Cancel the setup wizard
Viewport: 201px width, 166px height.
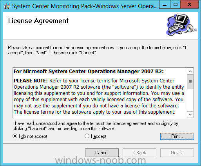point(102,153)
